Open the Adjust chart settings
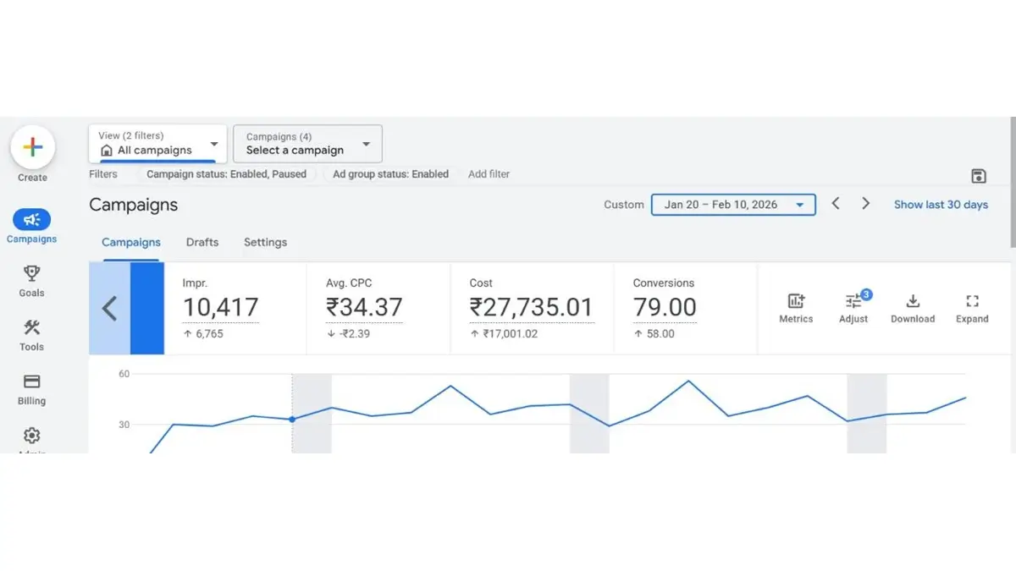The width and height of the screenshot is (1016, 571). point(853,308)
